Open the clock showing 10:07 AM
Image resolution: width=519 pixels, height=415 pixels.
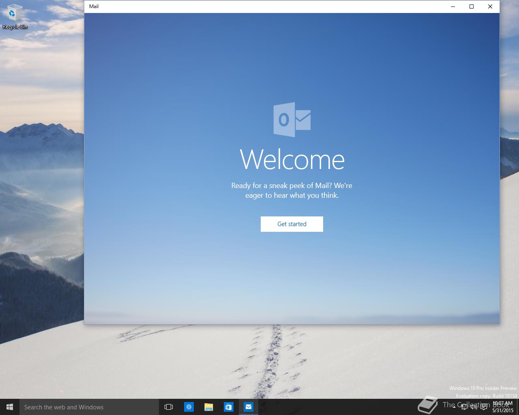point(503,407)
